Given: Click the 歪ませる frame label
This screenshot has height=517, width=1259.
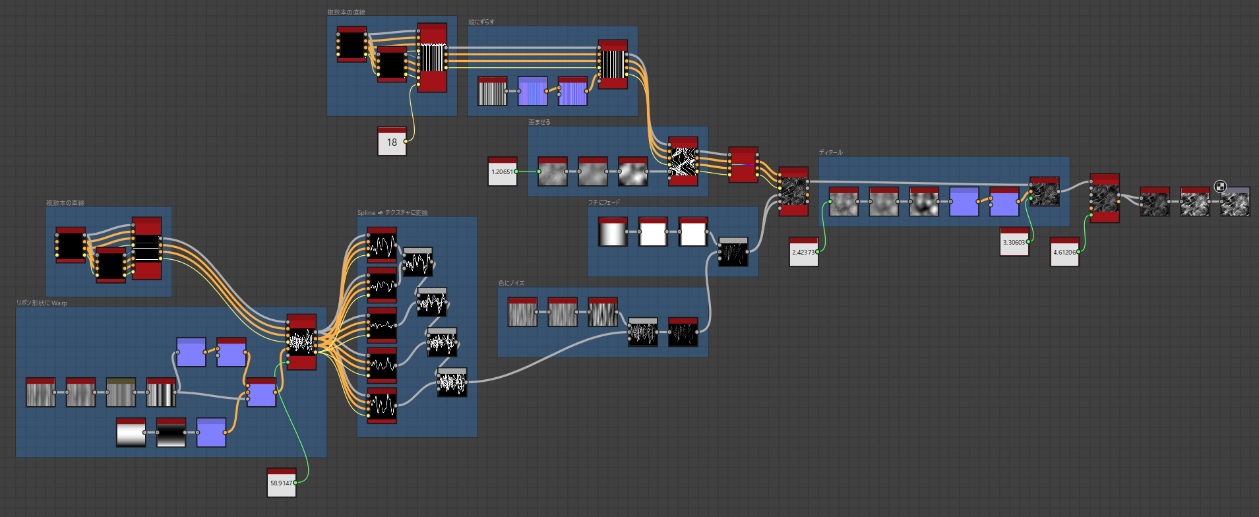Looking at the screenshot, I should pyautogui.click(x=539, y=123).
